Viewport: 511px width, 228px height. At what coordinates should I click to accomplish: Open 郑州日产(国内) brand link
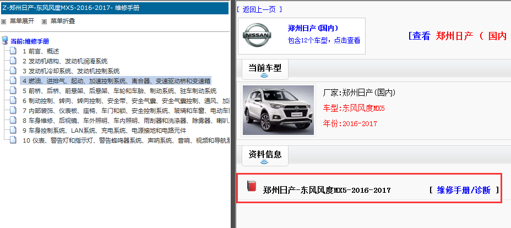pyautogui.click(x=313, y=28)
